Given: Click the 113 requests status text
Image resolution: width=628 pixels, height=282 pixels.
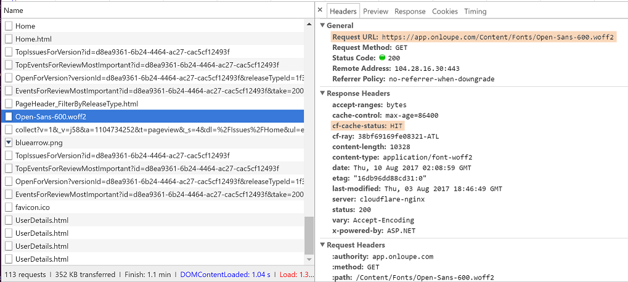Looking at the screenshot, I should coord(25,275).
